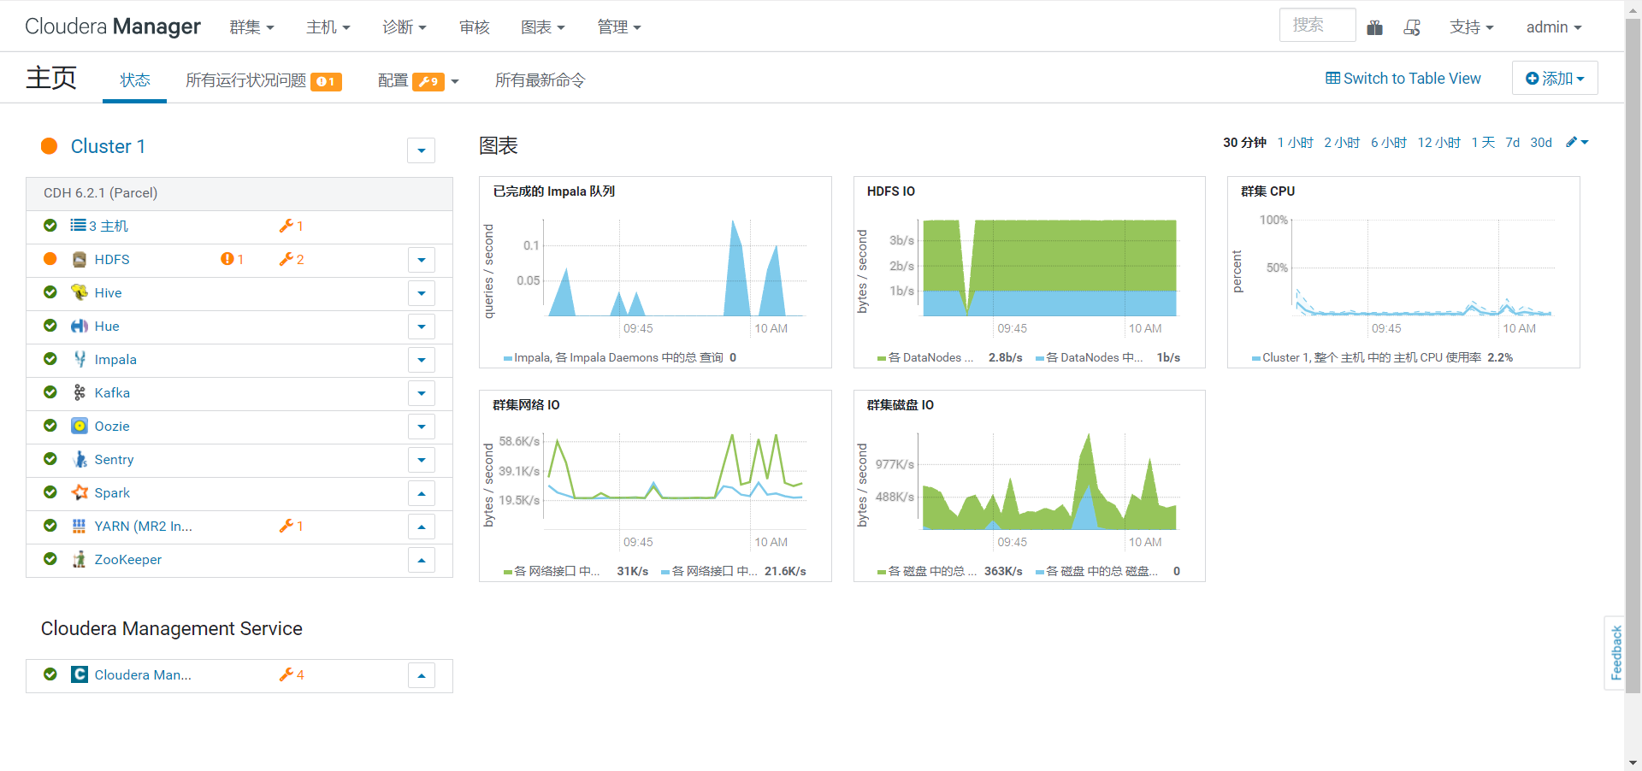
Task: Collapse YARN actions menu arrow
Action: tap(422, 527)
